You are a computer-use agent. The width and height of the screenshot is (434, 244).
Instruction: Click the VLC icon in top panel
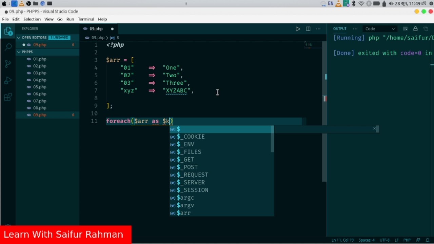[21, 3]
